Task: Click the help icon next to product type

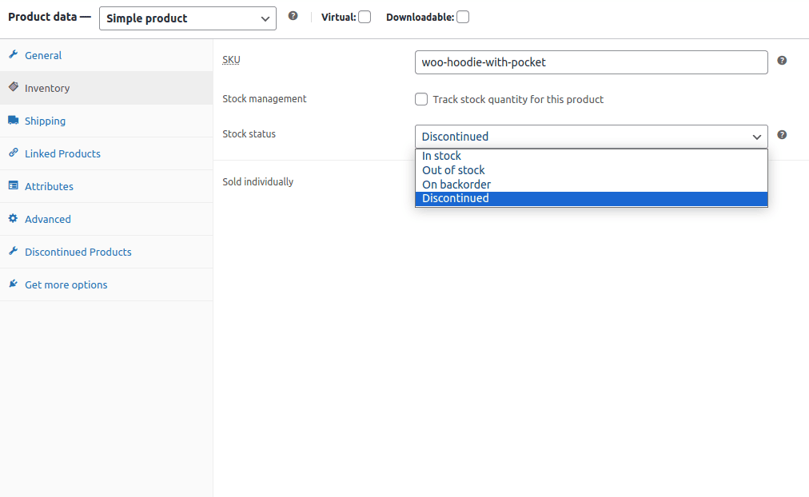Action: coord(293,16)
